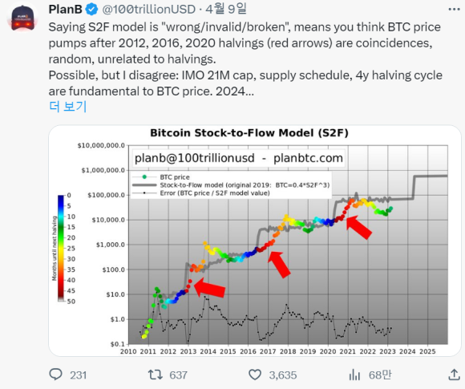Click the share upload icon
Viewport: 465px width, 389px height.
click(454, 375)
